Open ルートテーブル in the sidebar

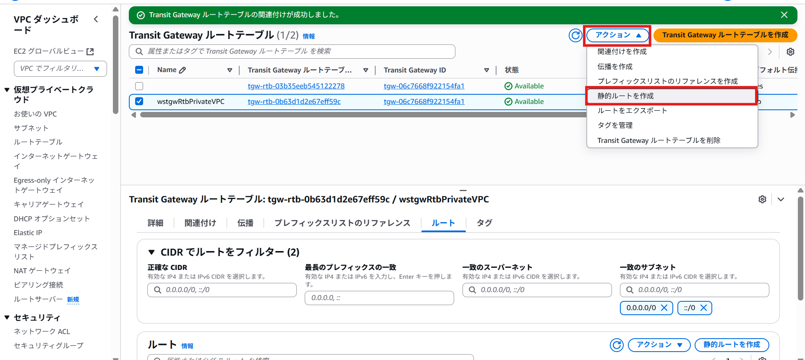38,142
